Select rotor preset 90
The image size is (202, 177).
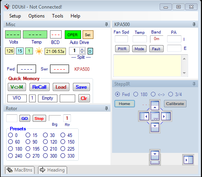click(x=28, y=142)
